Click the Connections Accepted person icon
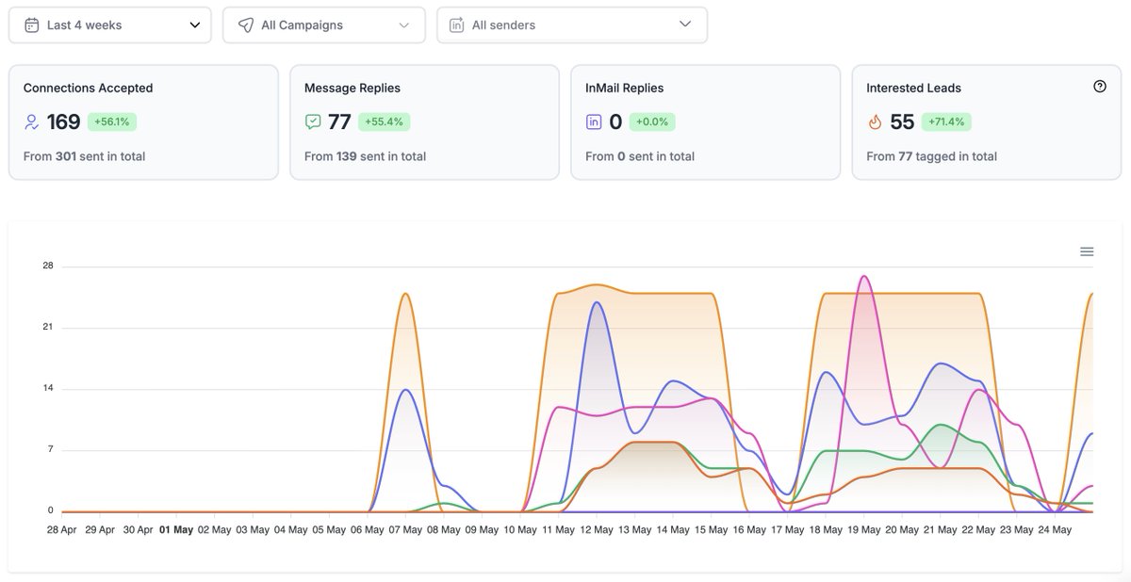This screenshot has height=582, width=1131. pyautogui.click(x=32, y=121)
